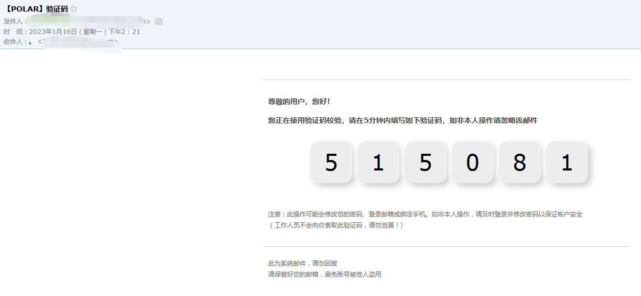Viewport: 641px width, 296px height.
Task: Click the last verification digit 1
Action: (x=567, y=162)
